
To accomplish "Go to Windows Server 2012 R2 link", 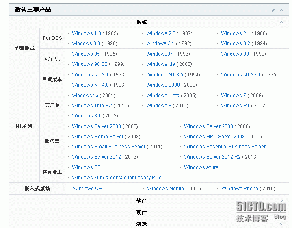I will tap(212, 157).
